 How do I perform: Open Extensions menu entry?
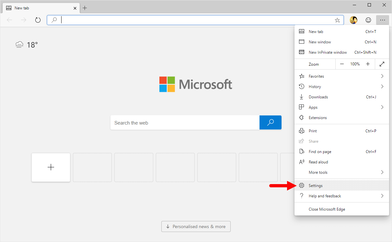(x=342, y=117)
